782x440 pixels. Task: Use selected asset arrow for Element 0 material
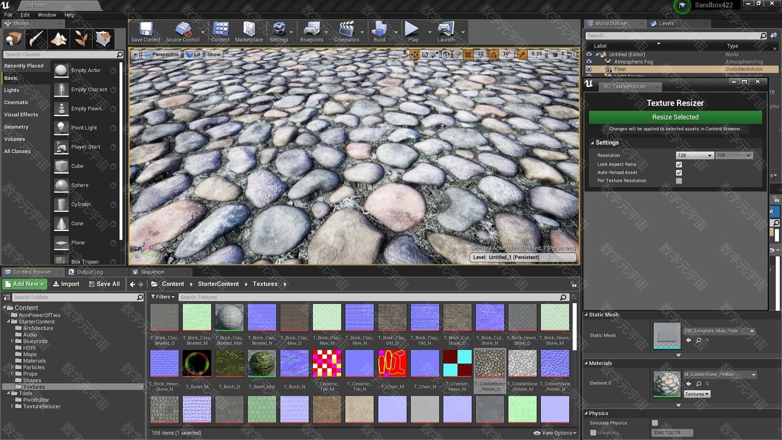[x=689, y=385]
